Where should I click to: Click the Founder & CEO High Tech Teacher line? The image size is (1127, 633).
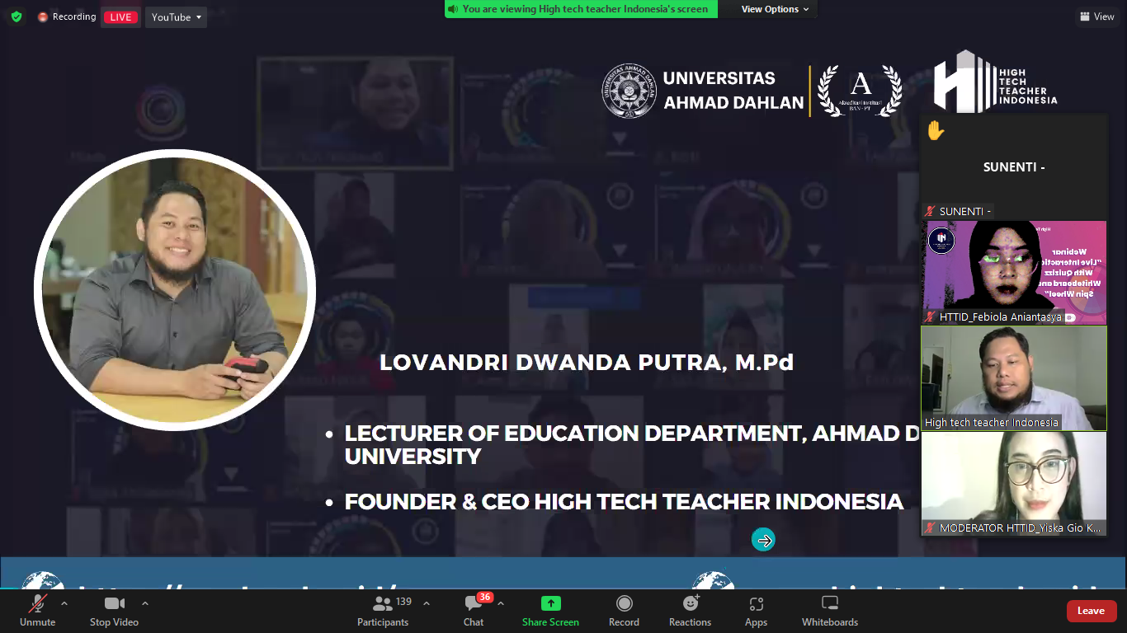[624, 502]
